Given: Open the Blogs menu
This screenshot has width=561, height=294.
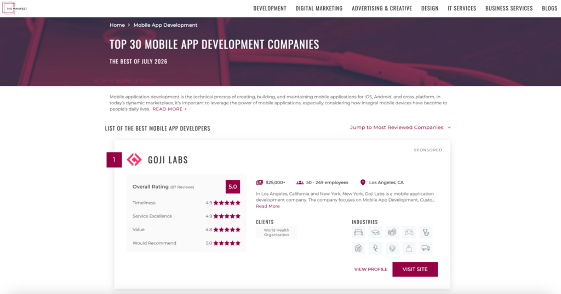Looking at the screenshot, I should (549, 8).
